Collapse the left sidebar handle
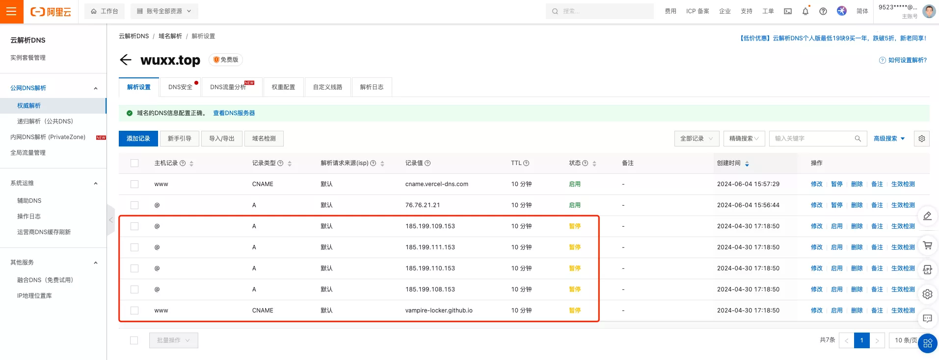This screenshot has width=939, height=360. click(x=111, y=220)
